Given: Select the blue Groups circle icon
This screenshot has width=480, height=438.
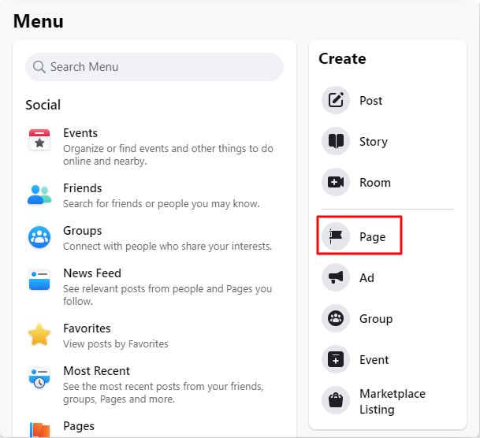Looking at the screenshot, I should [39, 237].
